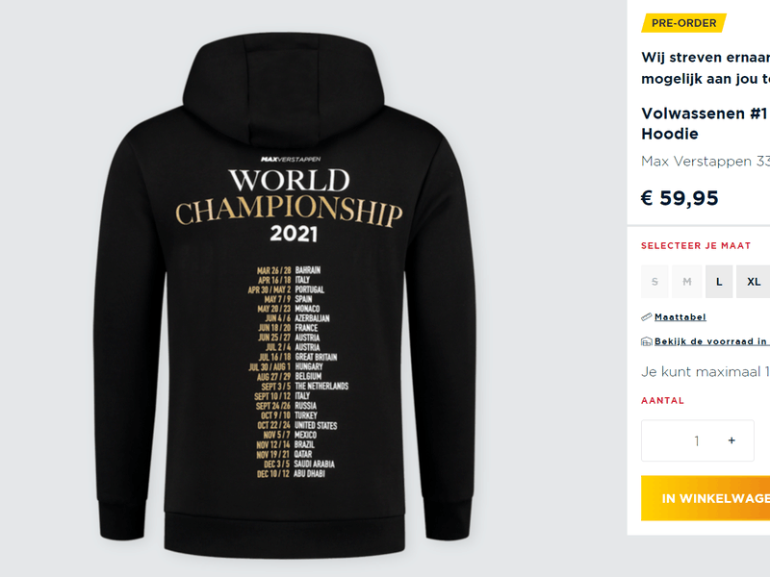Viewport: 770px width, 577px height.
Task: Click the Pre-order badge
Action: pyautogui.click(x=682, y=23)
